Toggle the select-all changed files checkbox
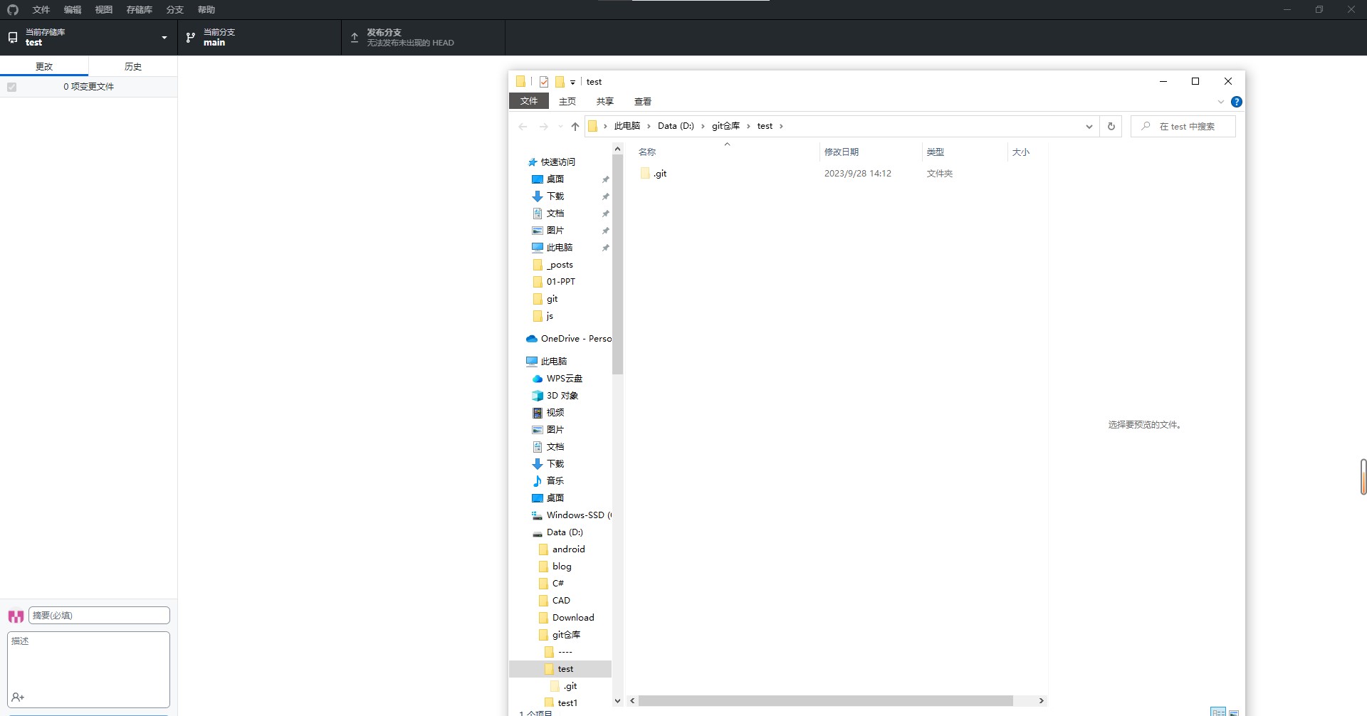 (x=12, y=87)
